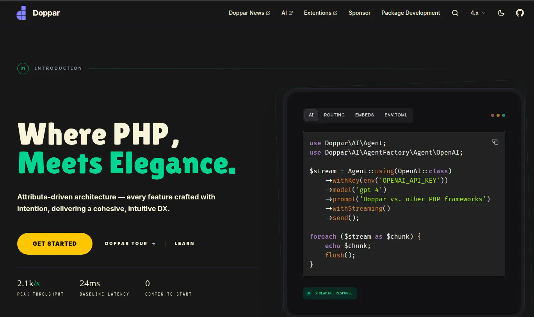Click the 01 section number circle
Screen dimensions: 534x317
coord(23,69)
